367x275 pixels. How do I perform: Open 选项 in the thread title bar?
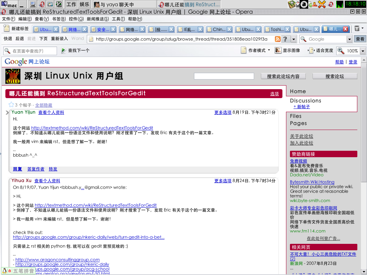coord(274,94)
